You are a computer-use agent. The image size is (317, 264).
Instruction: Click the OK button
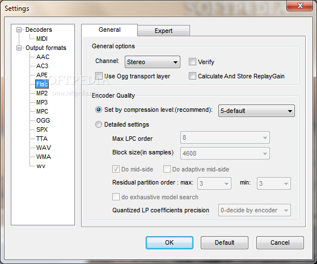click(170, 242)
